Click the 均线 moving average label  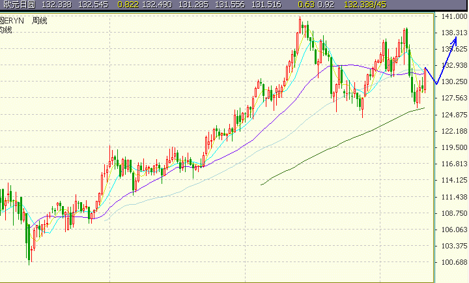[x=5, y=29]
